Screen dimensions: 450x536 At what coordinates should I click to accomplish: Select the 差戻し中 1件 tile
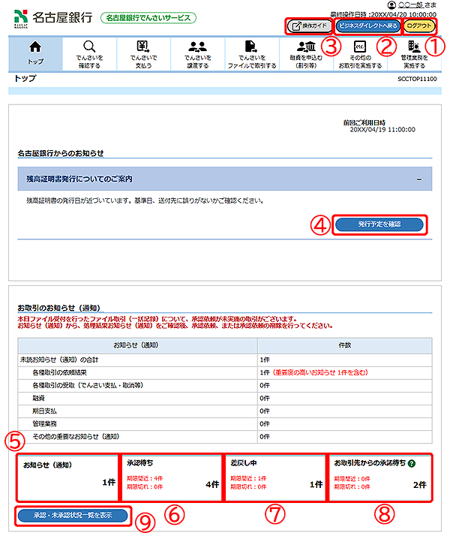coord(275,477)
